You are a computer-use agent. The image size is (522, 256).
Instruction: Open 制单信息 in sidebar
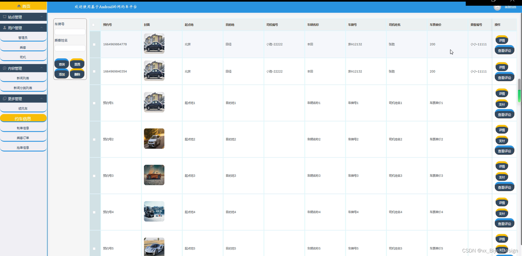click(x=23, y=128)
